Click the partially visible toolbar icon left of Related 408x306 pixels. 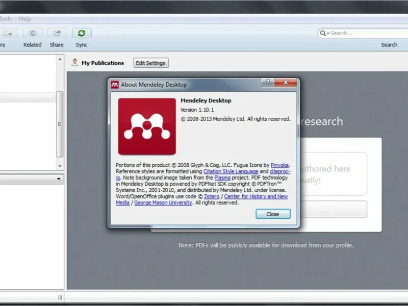point(8,33)
